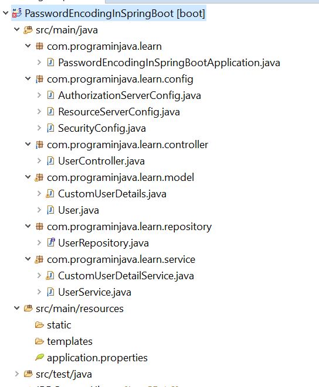319x387 pixels.
Task: Expand the src/test/java folder
Action: click(16, 374)
